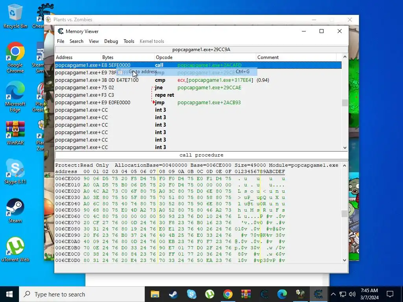Click the Cheat Engine logo in Memory Viewer title bar
The image size is (403, 302).
coord(60,31)
